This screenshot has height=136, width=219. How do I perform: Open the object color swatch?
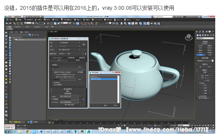[213, 61]
